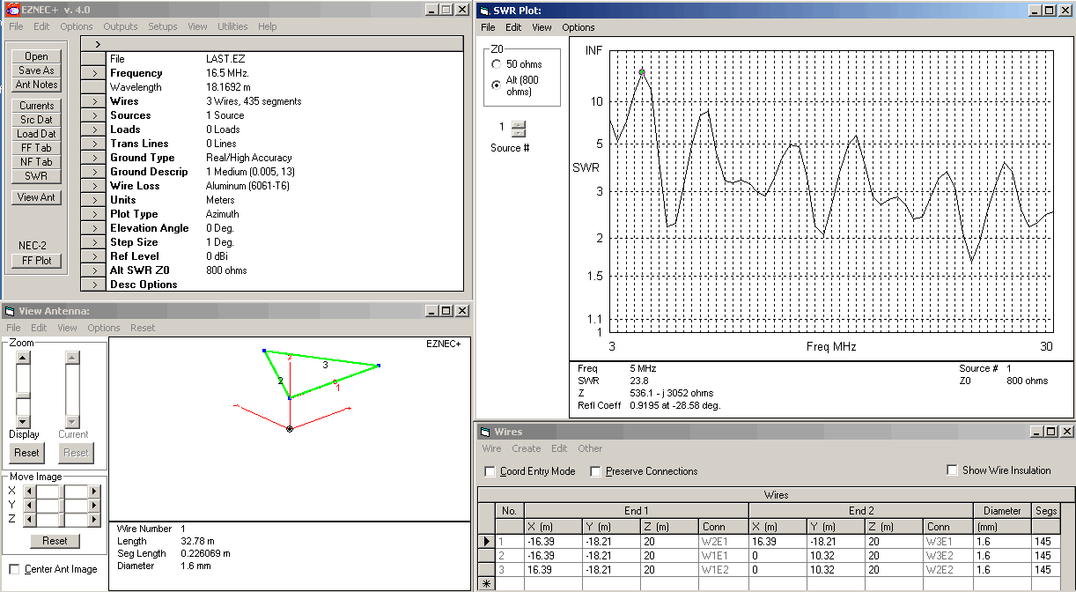
Task: Click the Open button in EZNEC
Action: pyautogui.click(x=36, y=56)
